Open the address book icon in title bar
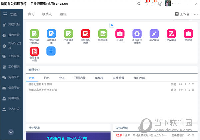The image size is (200, 140). pyautogui.click(x=160, y=4)
